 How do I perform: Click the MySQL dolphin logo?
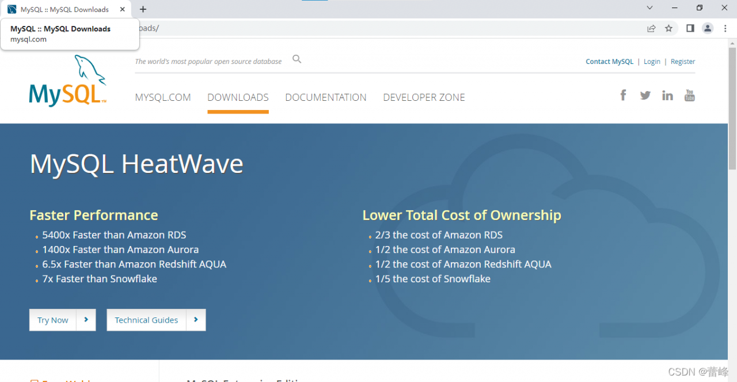tap(68, 81)
